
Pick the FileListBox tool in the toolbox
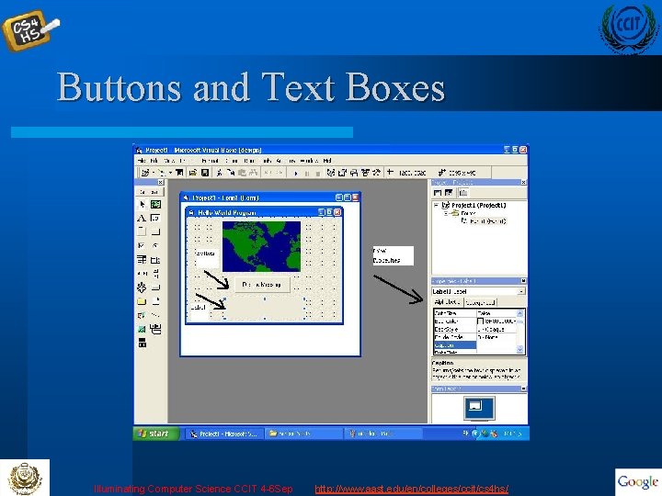(155, 301)
